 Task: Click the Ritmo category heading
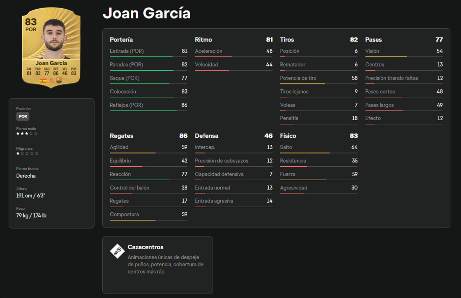(203, 40)
